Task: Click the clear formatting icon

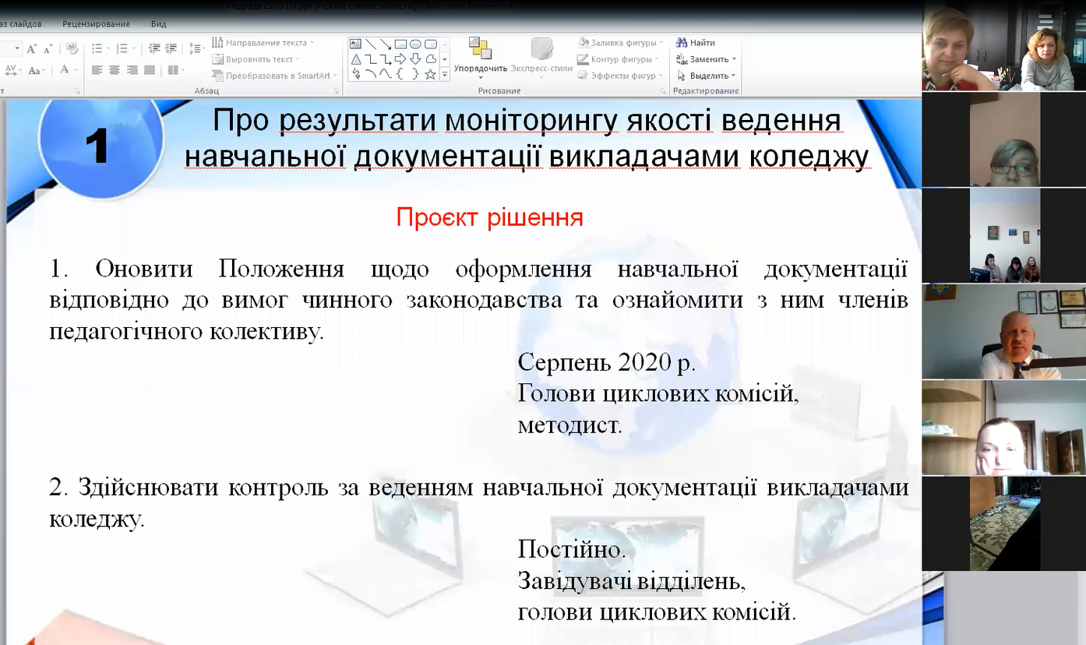Action: click(72, 48)
